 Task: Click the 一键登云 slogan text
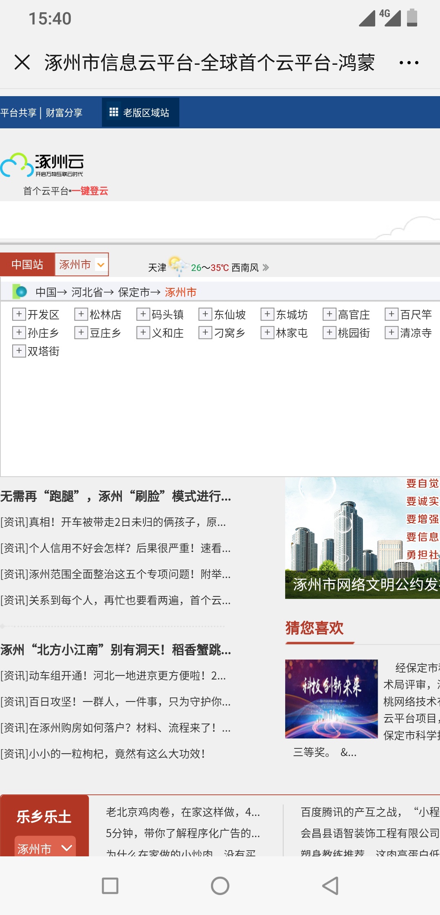pos(90,191)
